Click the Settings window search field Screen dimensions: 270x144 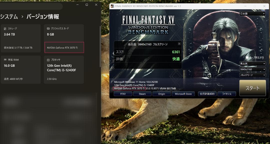click(x=31, y=6)
